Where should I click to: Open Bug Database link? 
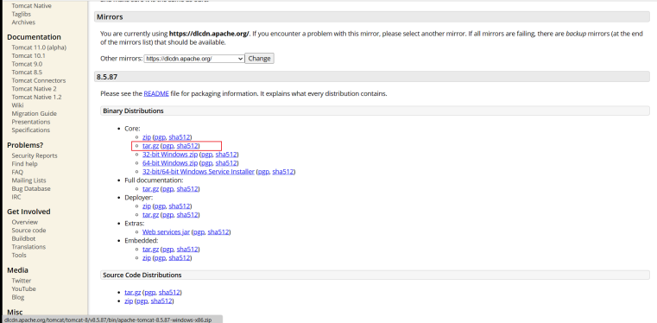31,188
